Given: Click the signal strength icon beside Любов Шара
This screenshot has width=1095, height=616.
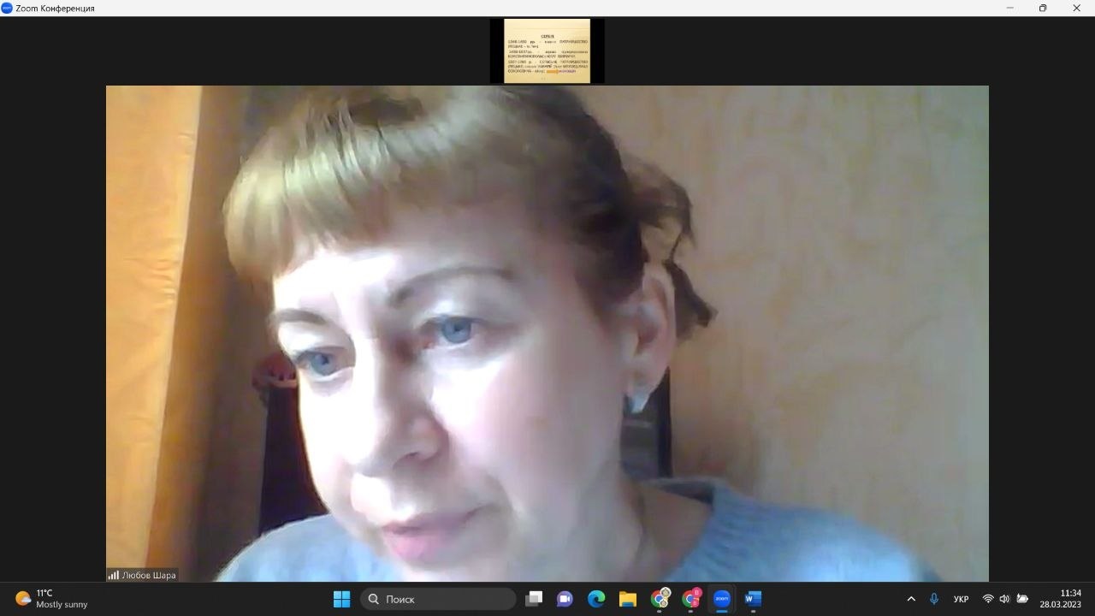Looking at the screenshot, I should coord(113,575).
